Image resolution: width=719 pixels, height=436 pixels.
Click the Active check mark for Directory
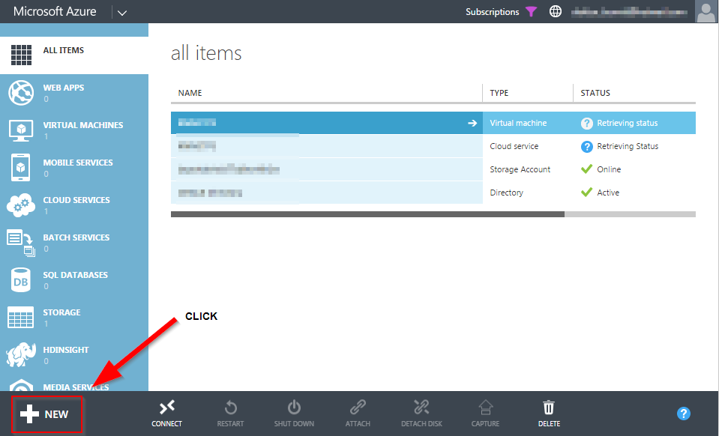(x=586, y=193)
